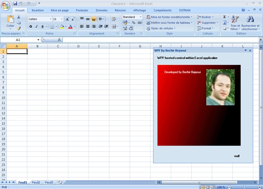
Task: Click the formula bar input field
Action: point(161,40)
